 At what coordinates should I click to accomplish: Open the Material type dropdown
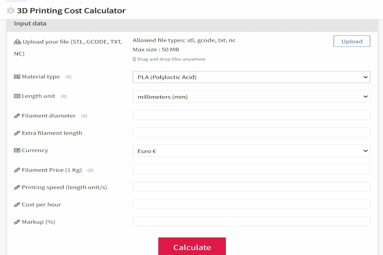251,77
